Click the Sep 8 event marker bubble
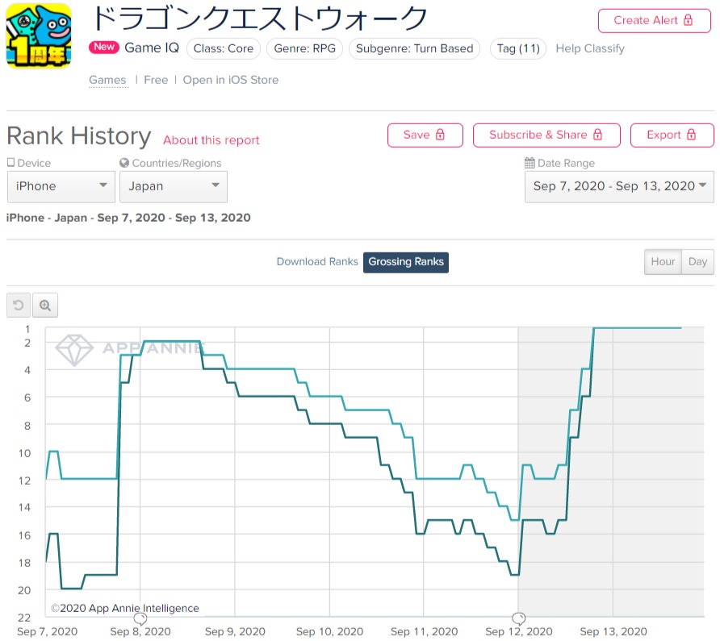The image size is (720, 641). pyautogui.click(x=140, y=618)
